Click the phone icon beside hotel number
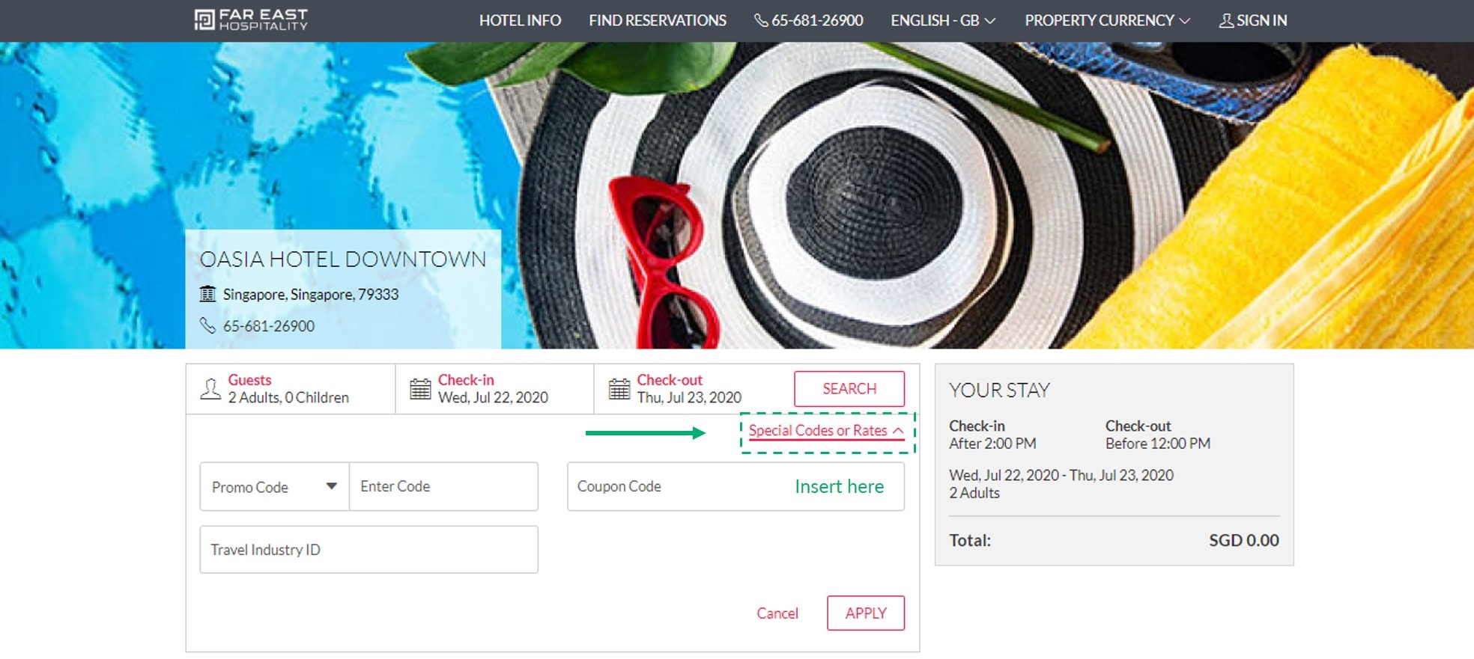The image size is (1474, 659). [207, 325]
